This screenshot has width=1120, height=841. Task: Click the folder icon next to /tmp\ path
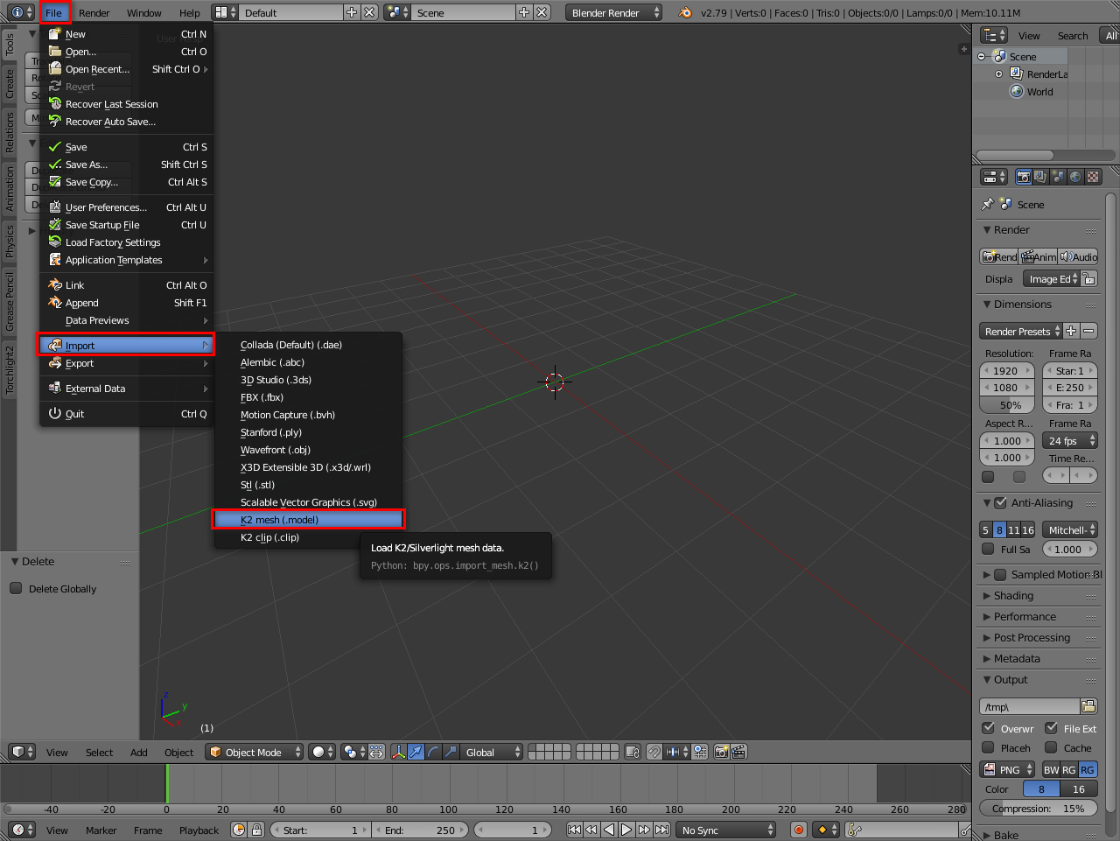1088,706
